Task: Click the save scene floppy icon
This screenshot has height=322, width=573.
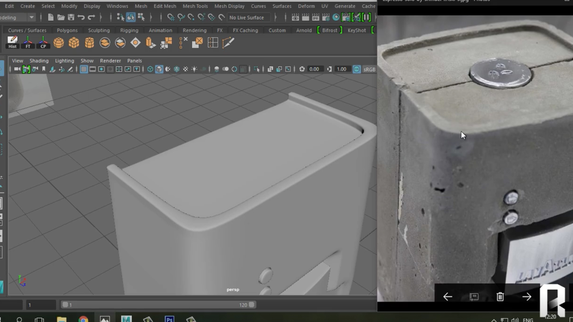Action: point(71,17)
